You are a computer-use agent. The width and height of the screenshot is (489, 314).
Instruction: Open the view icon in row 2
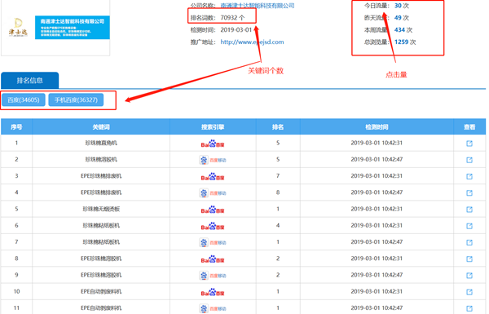469,160
